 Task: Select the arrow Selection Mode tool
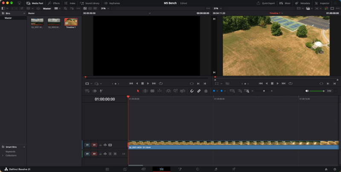(x=138, y=91)
